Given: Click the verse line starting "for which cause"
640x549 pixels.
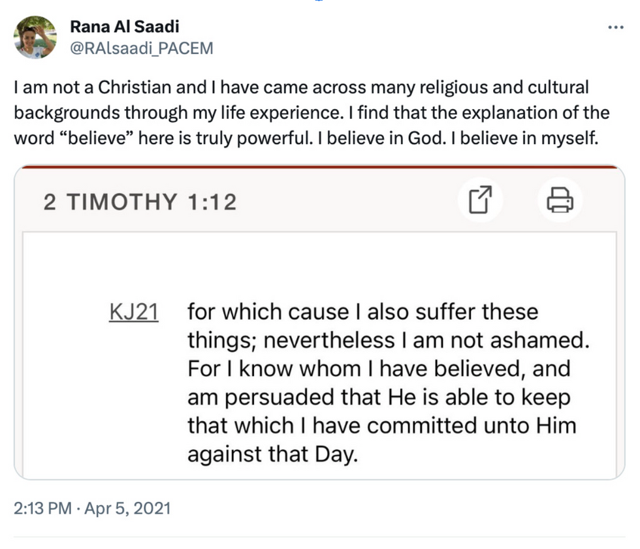Looking at the screenshot, I should tap(362, 312).
